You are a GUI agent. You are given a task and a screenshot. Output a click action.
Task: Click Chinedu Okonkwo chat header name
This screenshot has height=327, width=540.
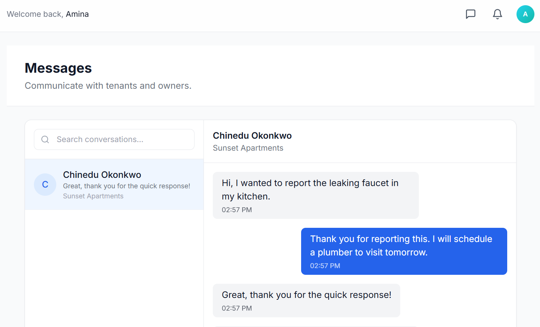tap(252, 136)
